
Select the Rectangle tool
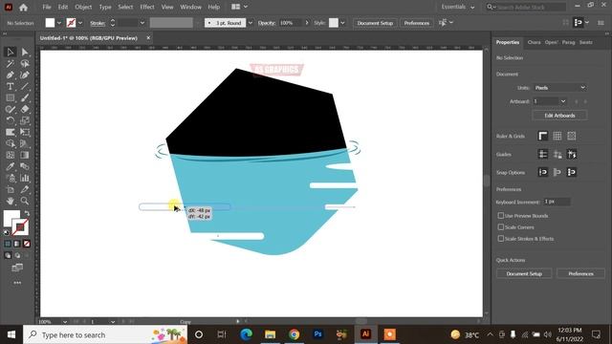pyautogui.click(x=11, y=97)
